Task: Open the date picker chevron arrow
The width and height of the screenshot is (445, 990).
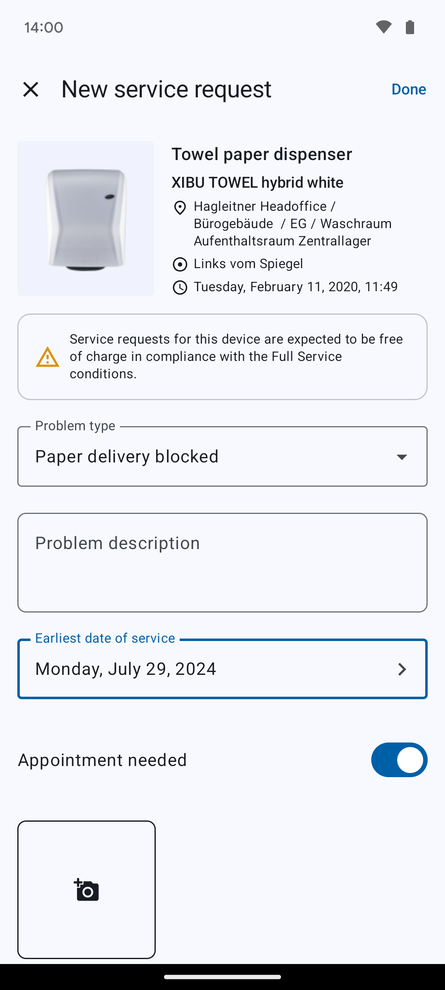Action: tap(402, 669)
